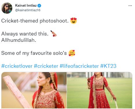Image resolution: width=135 pixels, height=109 pixels.
Task: Open the #KT23 hashtag
Action: pyautogui.click(x=108, y=66)
